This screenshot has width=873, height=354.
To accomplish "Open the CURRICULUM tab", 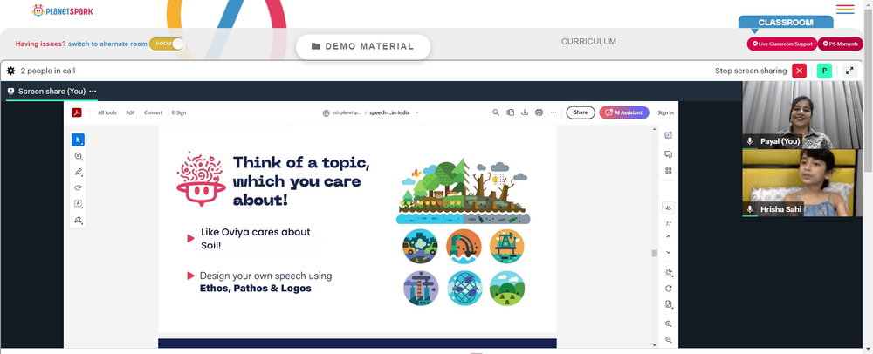I will pyautogui.click(x=588, y=42).
